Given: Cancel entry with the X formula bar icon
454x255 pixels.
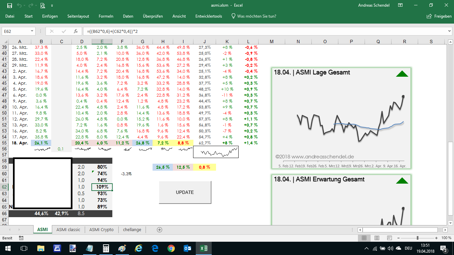Looking at the screenshot, I should tap(52, 31).
